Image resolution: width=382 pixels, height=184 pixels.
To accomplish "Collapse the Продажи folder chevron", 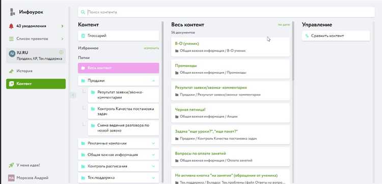I will (153, 81).
